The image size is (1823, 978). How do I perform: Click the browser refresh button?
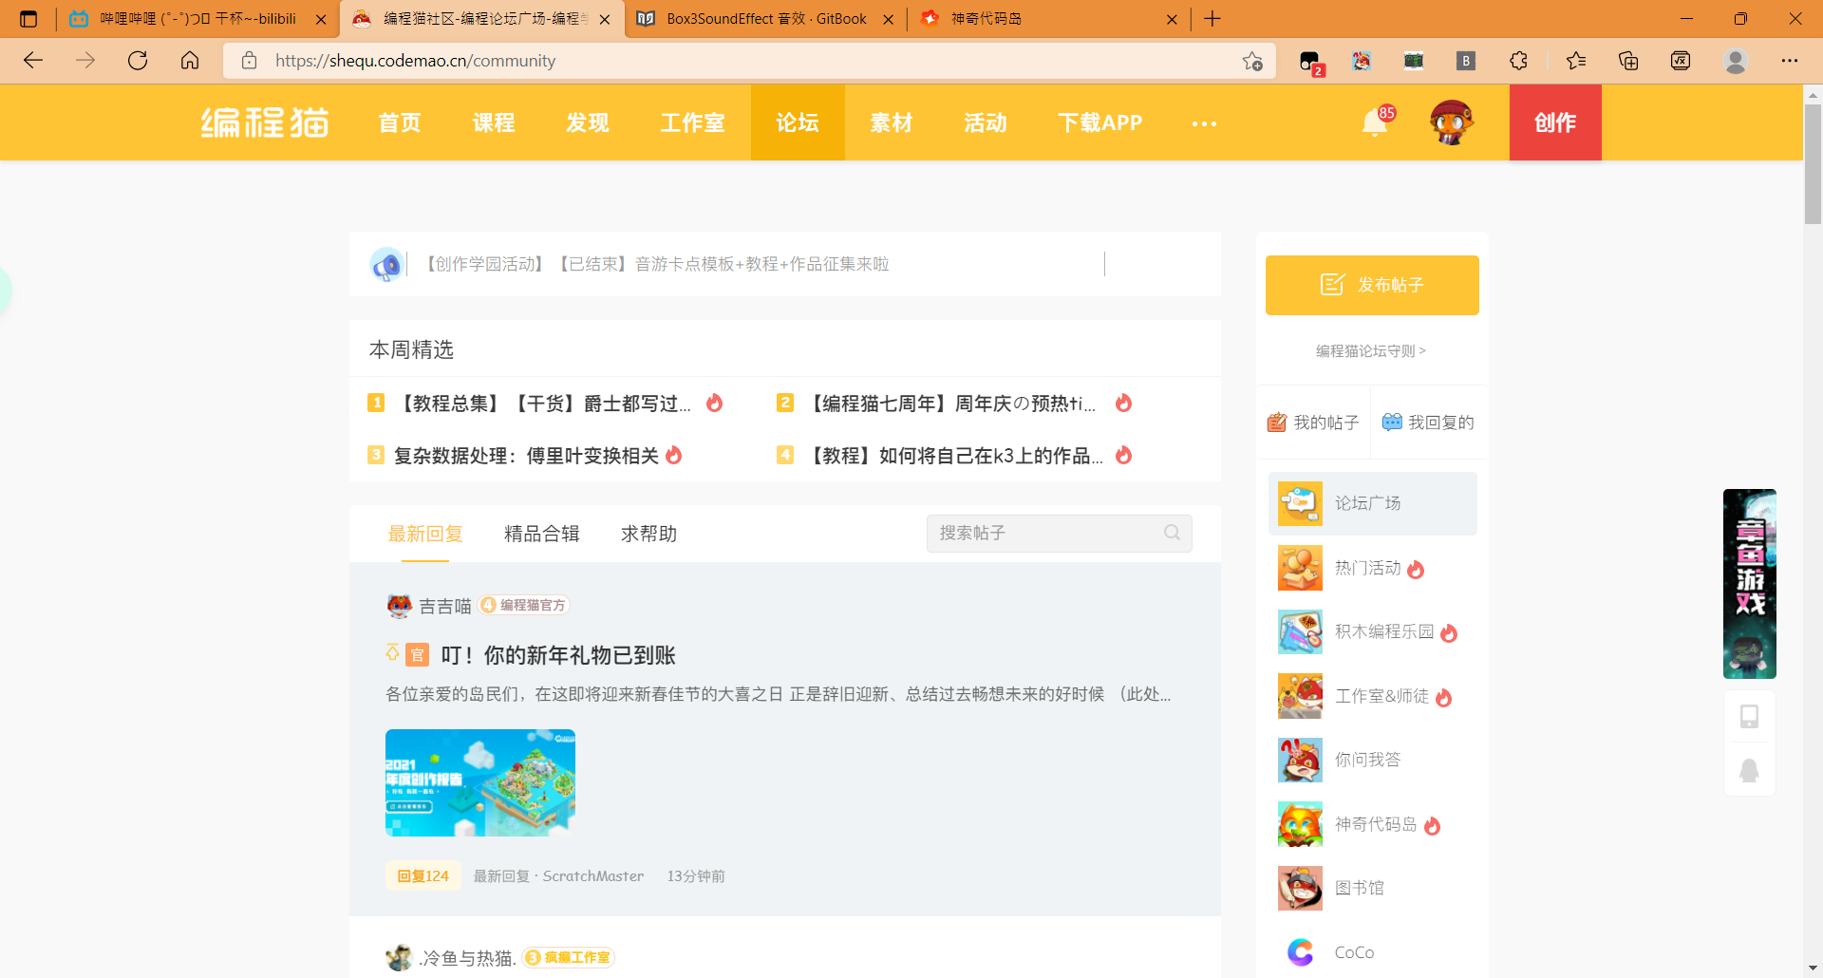click(x=138, y=61)
